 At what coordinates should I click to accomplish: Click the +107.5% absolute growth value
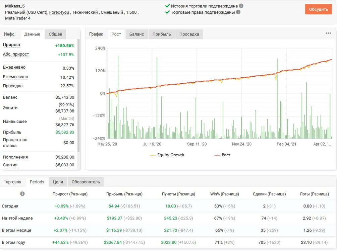(66, 55)
